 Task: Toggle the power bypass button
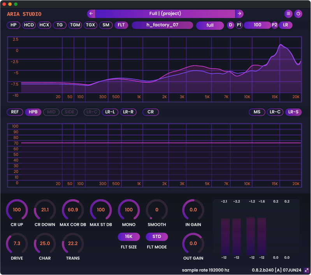click(298, 14)
